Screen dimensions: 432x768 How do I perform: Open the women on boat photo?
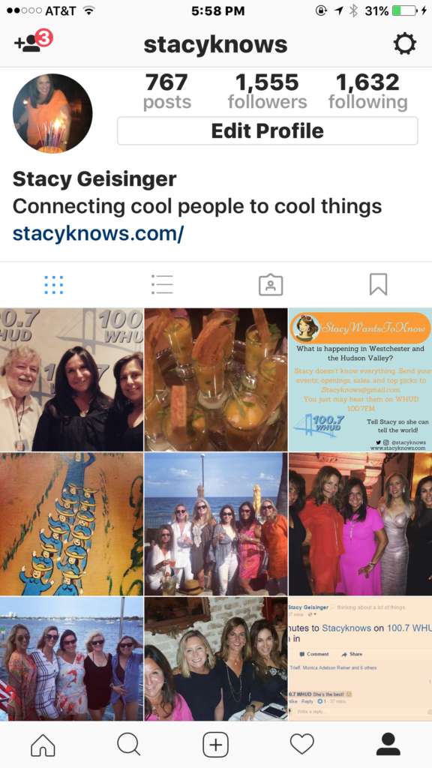(x=71, y=658)
